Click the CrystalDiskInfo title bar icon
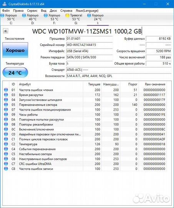Image resolution: width=174 pixels, height=208 pixels. tap(4, 4)
